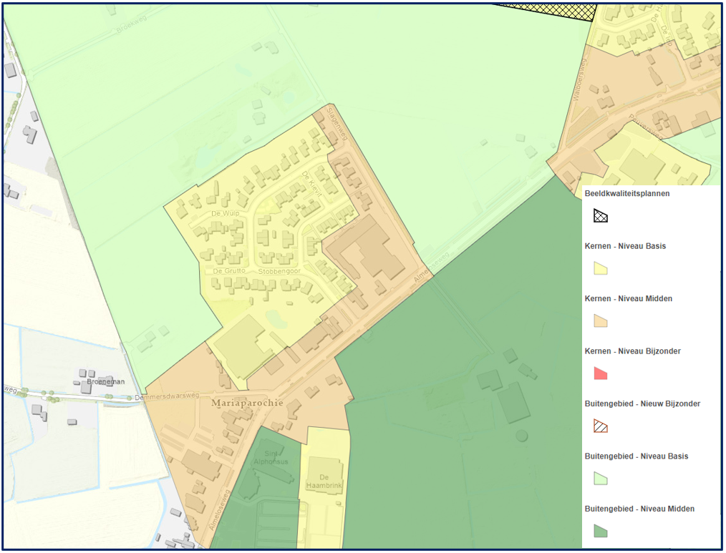Click the 'Demmersdwarsweg' street label
This screenshot has height=553, width=726.
point(167,396)
